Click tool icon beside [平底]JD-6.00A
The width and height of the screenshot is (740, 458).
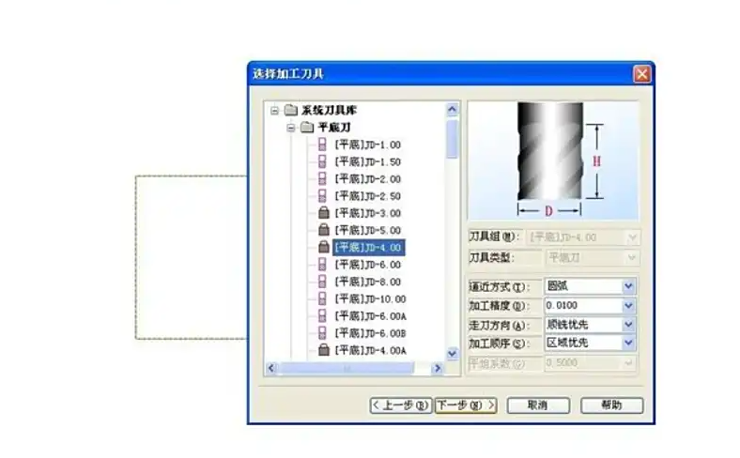tap(322, 315)
